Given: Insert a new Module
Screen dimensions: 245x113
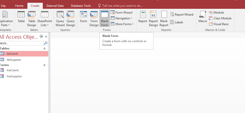Looking at the screenshot, I should tap(216, 13).
